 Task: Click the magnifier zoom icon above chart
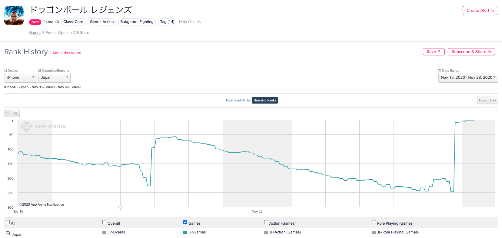pyautogui.click(x=16, y=113)
